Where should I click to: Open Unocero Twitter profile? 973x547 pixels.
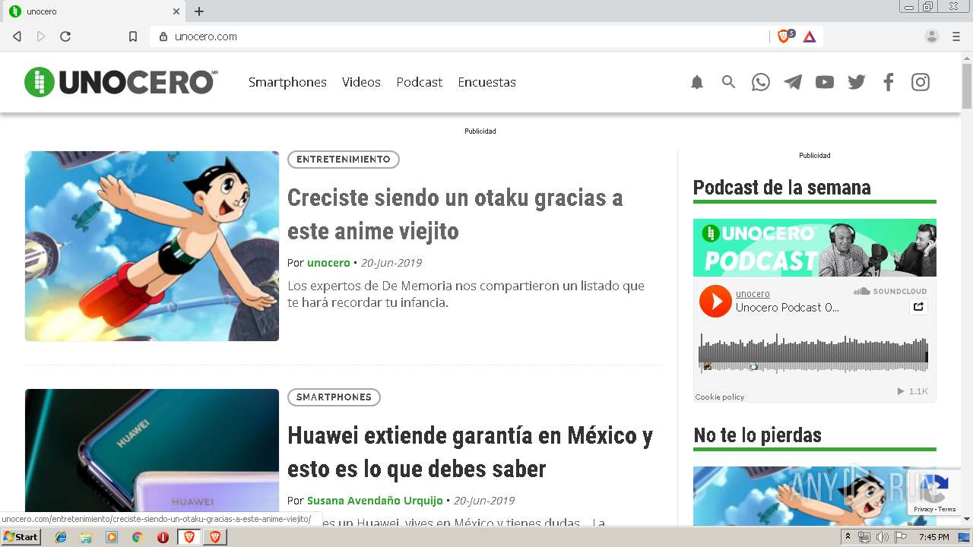(857, 82)
